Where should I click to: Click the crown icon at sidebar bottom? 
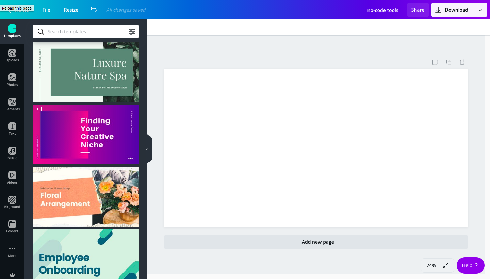point(12,275)
